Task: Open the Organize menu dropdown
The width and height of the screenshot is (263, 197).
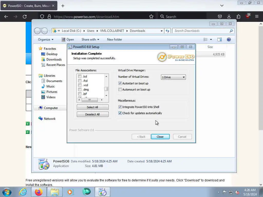Action: [x=46, y=40]
